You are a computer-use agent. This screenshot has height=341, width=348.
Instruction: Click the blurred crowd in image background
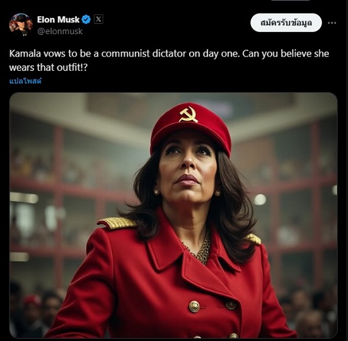point(34,312)
